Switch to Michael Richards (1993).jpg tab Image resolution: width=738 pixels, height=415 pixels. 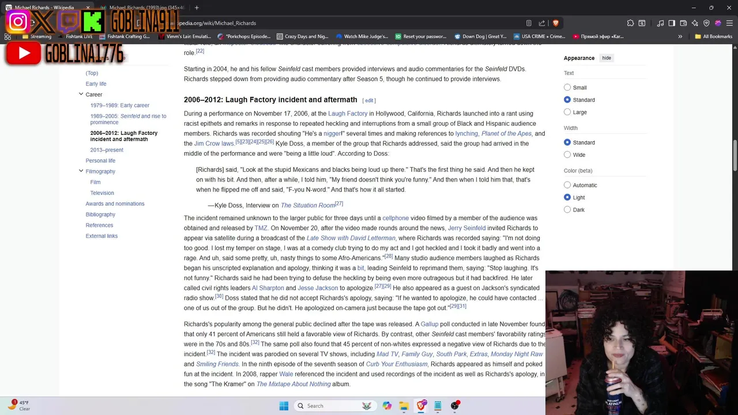click(144, 7)
